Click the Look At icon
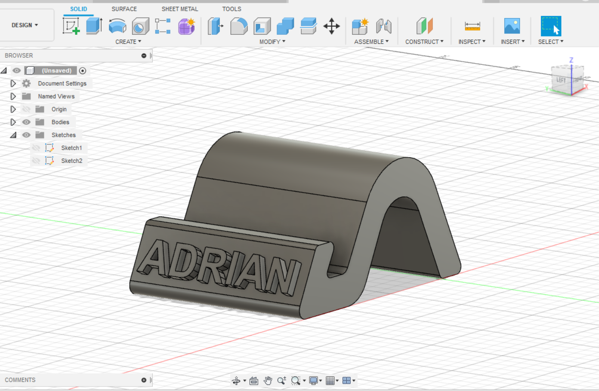This screenshot has height=391, width=599. tap(254, 381)
